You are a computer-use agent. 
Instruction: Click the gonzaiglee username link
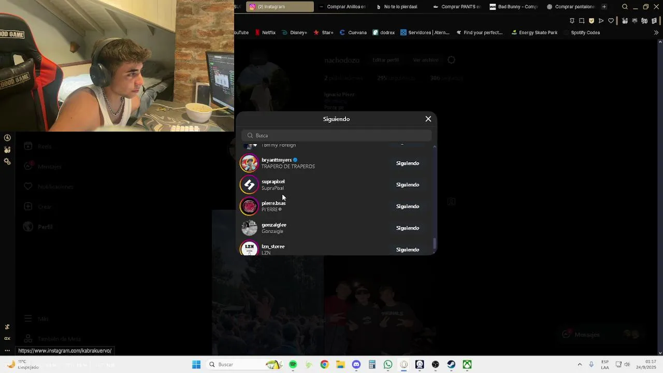(x=274, y=225)
